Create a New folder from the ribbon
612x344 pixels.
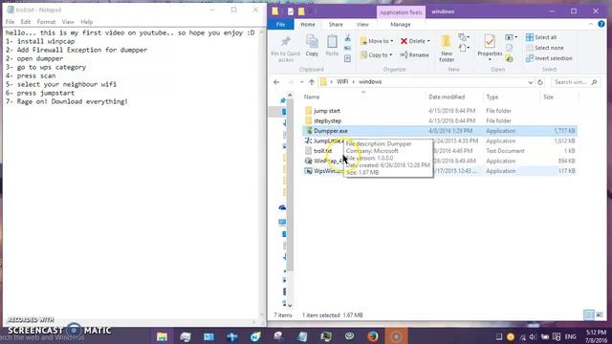[447, 49]
